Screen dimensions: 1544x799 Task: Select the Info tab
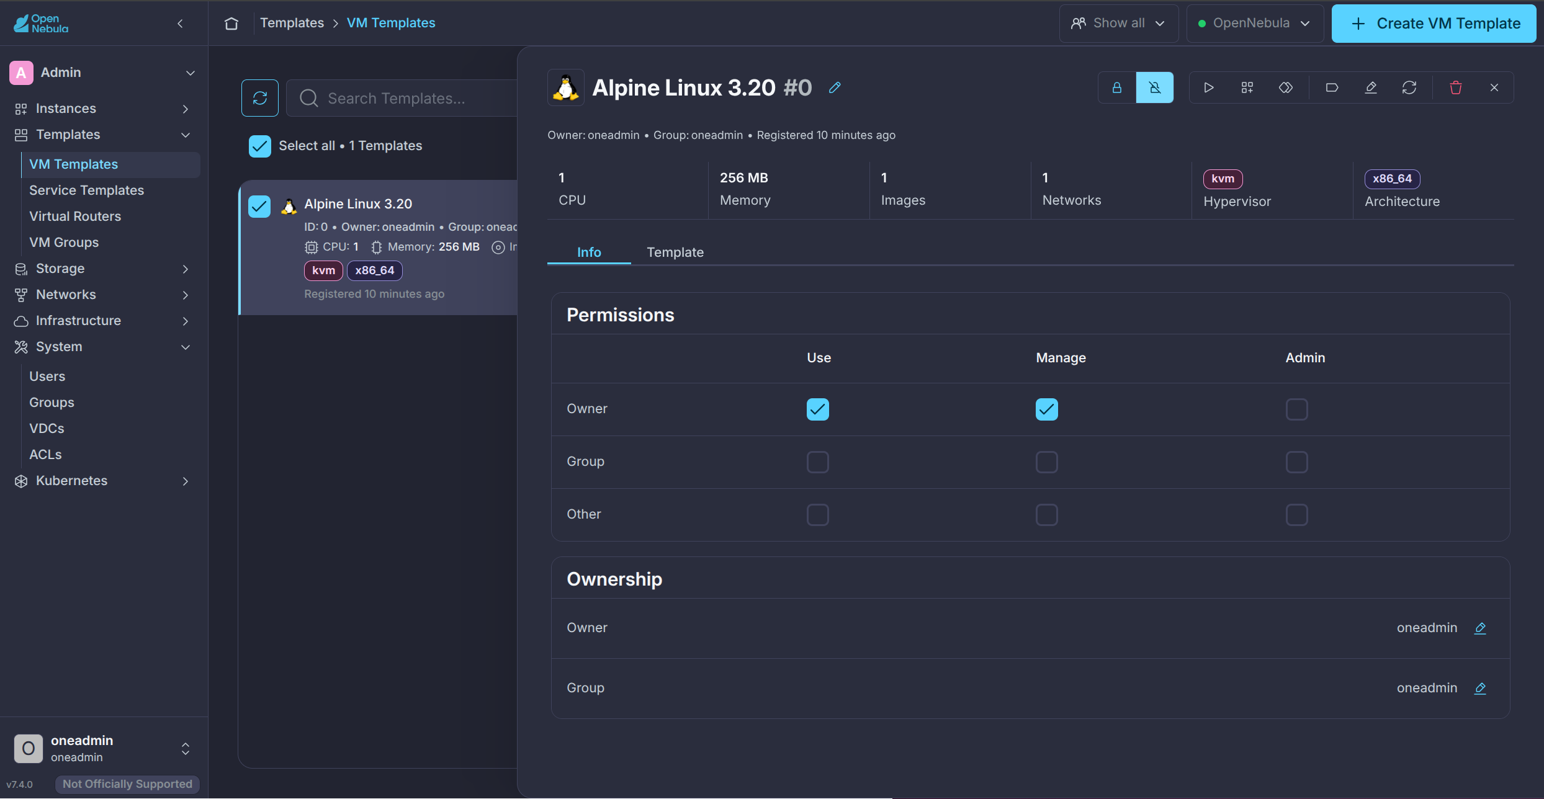[589, 252]
